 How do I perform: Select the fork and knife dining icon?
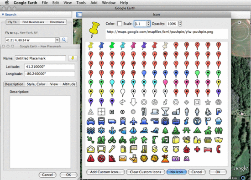pyautogui.click(x=144, y=112)
